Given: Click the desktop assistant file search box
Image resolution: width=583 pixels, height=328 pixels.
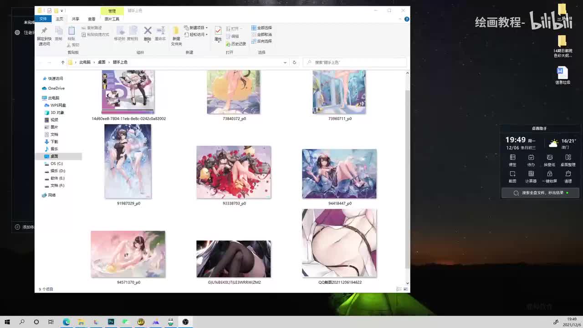Looking at the screenshot, I should (540, 193).
